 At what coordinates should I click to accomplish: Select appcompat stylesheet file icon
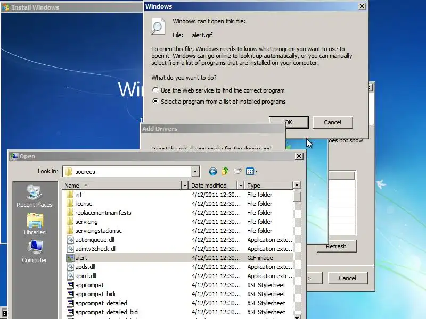click(x=70, y=285)
